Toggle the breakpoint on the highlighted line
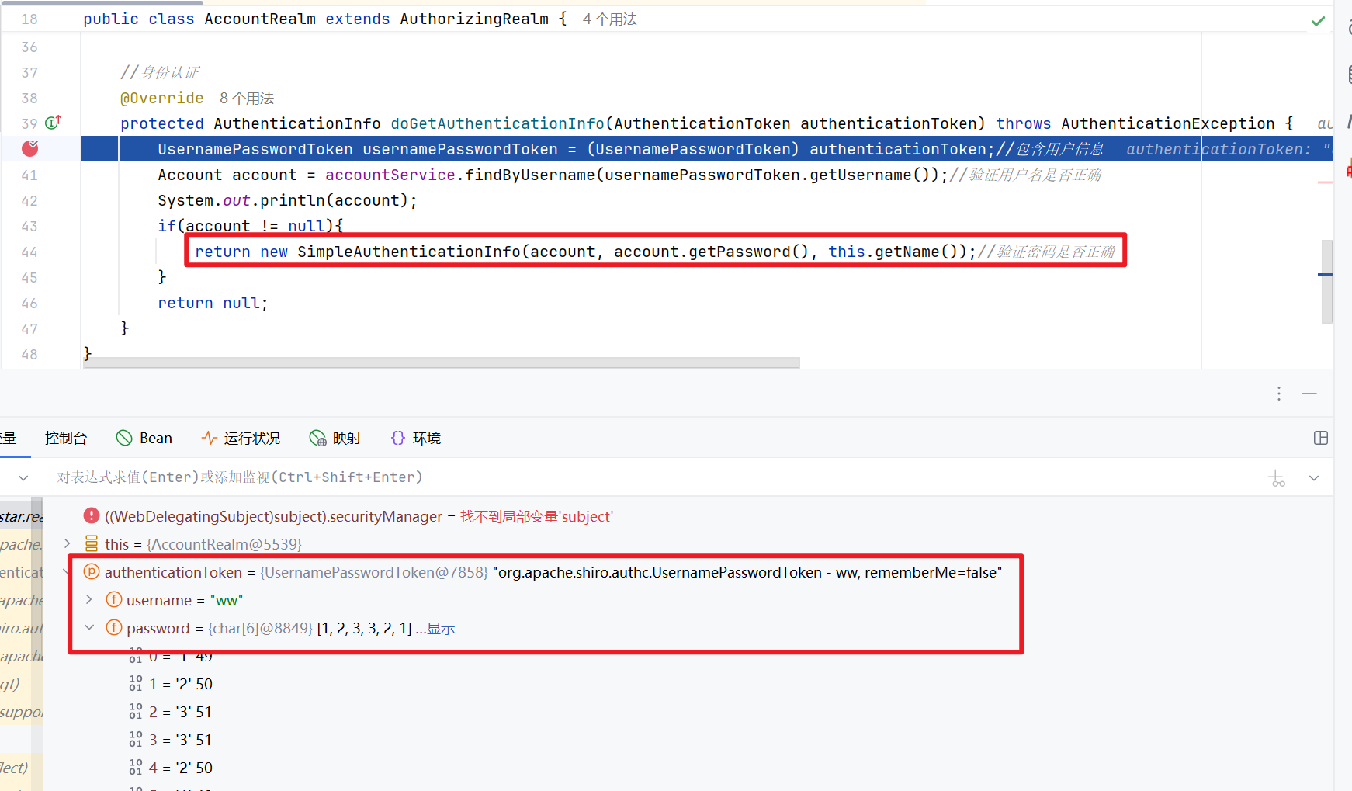Viewport: 1352px width, 791px height. click(29, 148)
